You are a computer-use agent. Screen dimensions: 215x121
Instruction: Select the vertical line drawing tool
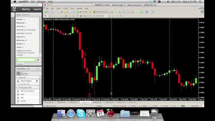(x=54, y=16)
